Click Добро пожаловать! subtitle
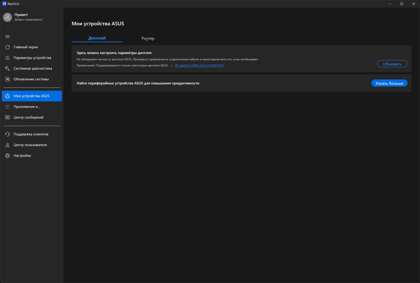Image resolution: width=420 pixels, height=283 pixels. pos(28,19)
